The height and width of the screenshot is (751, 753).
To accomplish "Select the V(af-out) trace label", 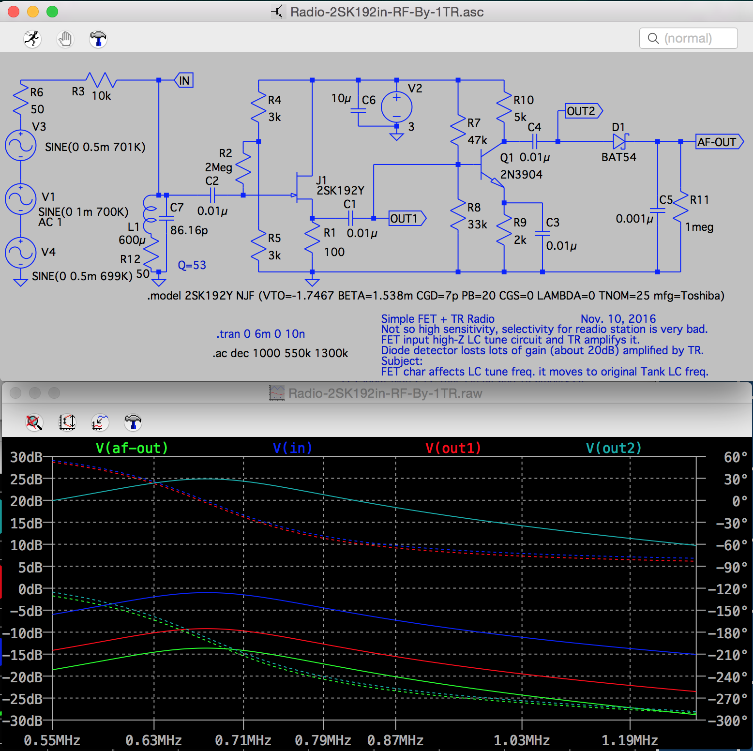I will (x=132, y=448).
